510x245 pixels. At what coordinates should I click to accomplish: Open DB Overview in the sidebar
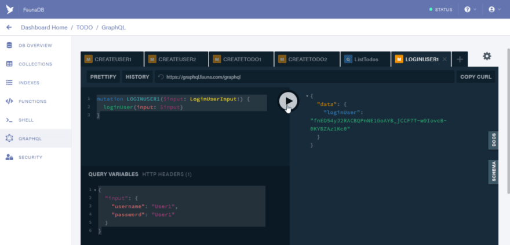coord(35,46)
